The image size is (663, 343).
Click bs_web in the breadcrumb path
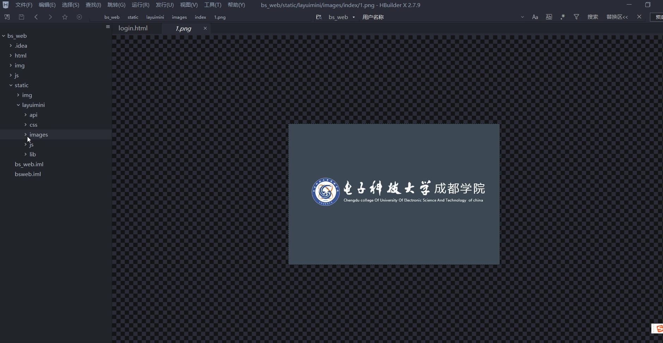(x=112, y=17)
